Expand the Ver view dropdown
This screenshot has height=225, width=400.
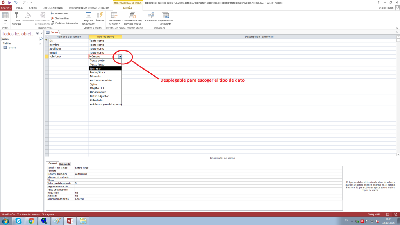click(5, 23)
